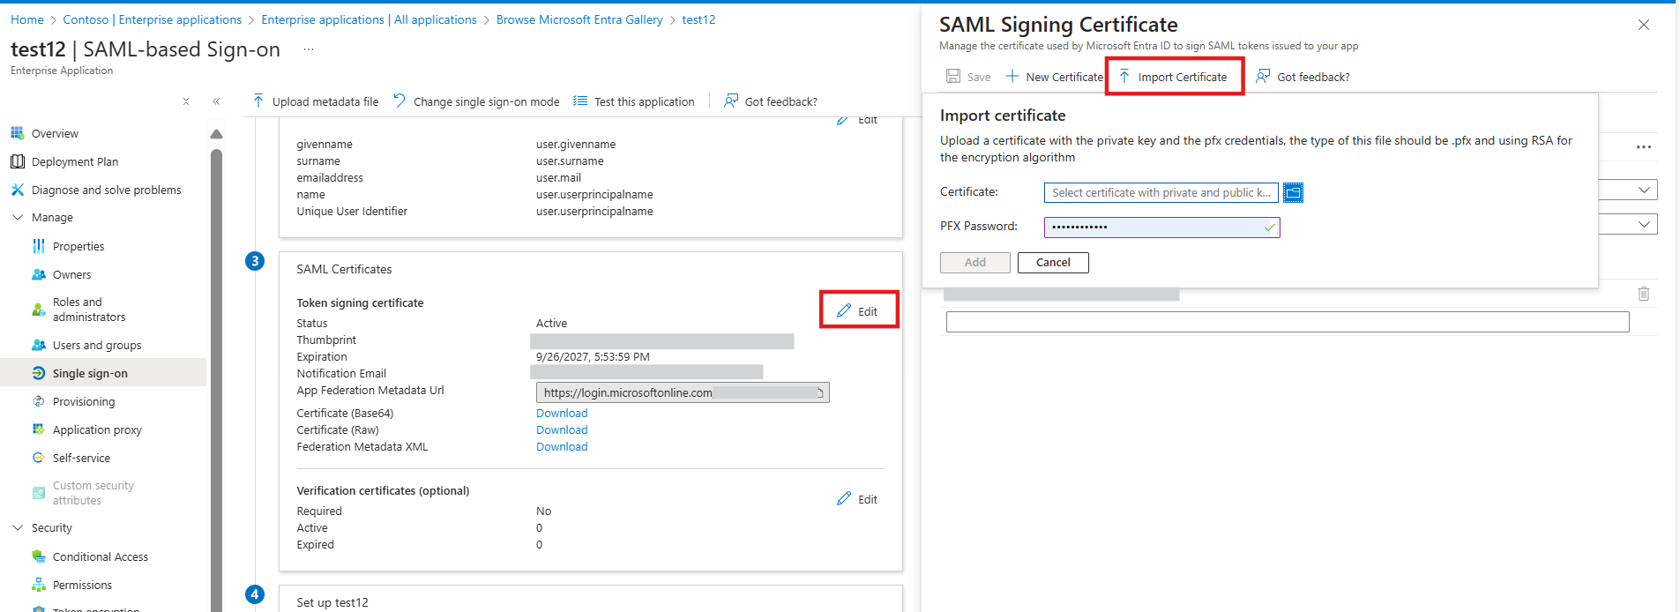Open Deployment Plan book icon
The image size is (1680, 612).
tap(17, 161)
